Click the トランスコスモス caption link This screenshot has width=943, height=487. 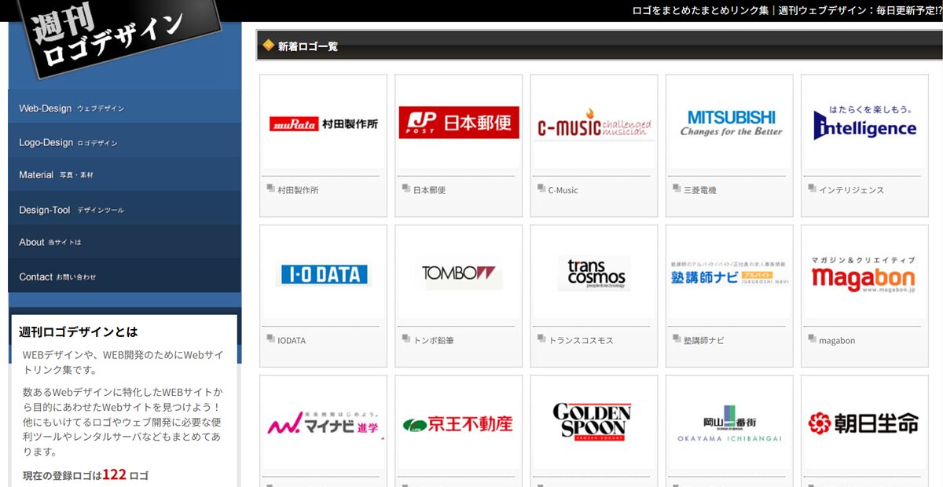pos(581,341)
